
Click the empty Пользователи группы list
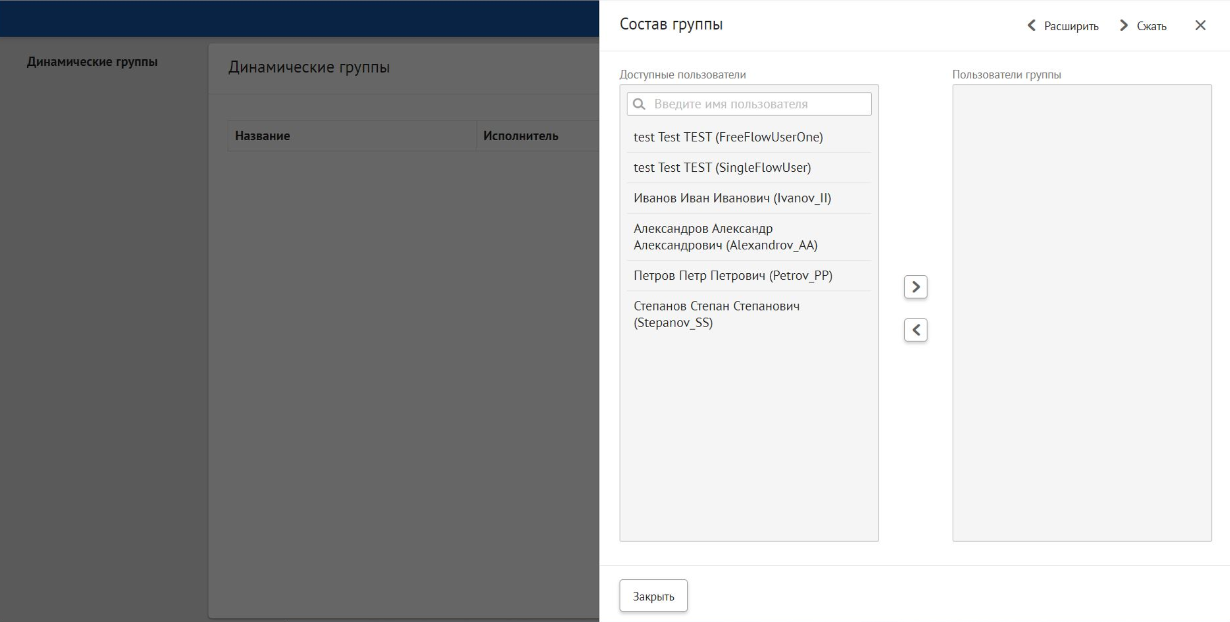tap(1082, 313)
